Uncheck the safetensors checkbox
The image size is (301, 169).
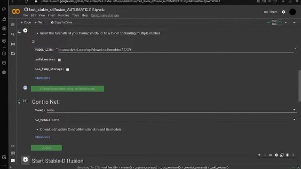tap(59, 60)
